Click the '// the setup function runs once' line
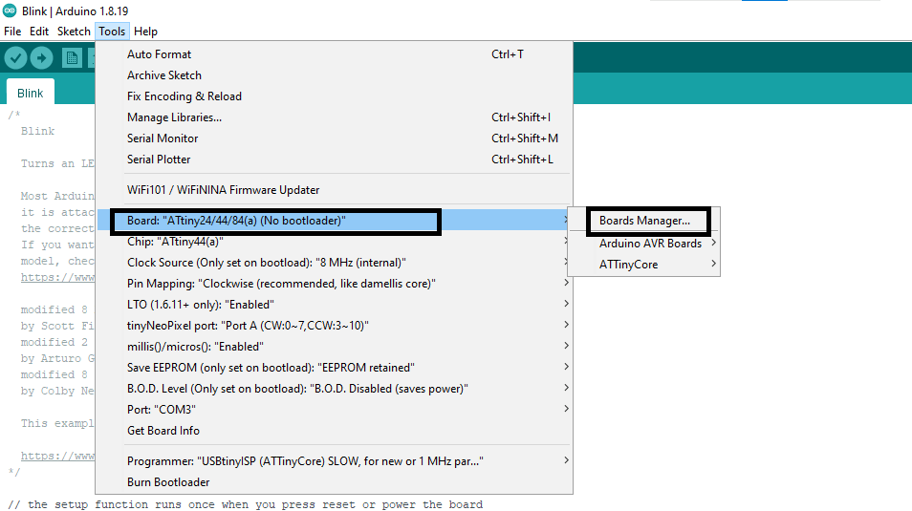The width and height of the screenshot is (912, 511). pyautogui.click(x=245, y=504)
